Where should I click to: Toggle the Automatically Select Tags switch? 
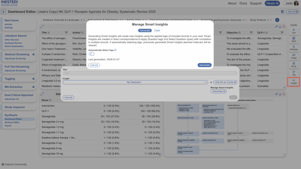[x=91, y=54]
